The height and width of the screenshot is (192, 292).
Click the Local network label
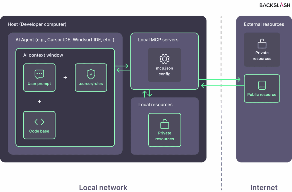(x=103, y=187)
